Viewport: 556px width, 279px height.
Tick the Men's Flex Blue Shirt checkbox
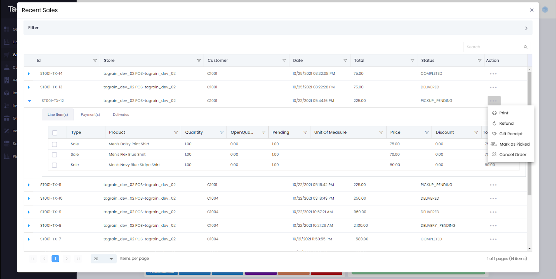(x=55, y=155)
